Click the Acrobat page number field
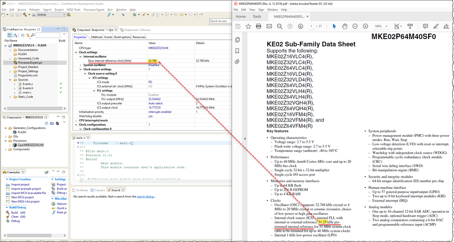Screen dimensions: 454x242 tap(311, 26)
